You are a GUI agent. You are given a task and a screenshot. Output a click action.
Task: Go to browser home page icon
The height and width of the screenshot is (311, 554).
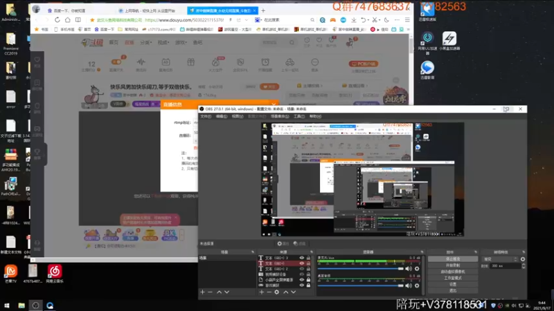click(67, 20)
